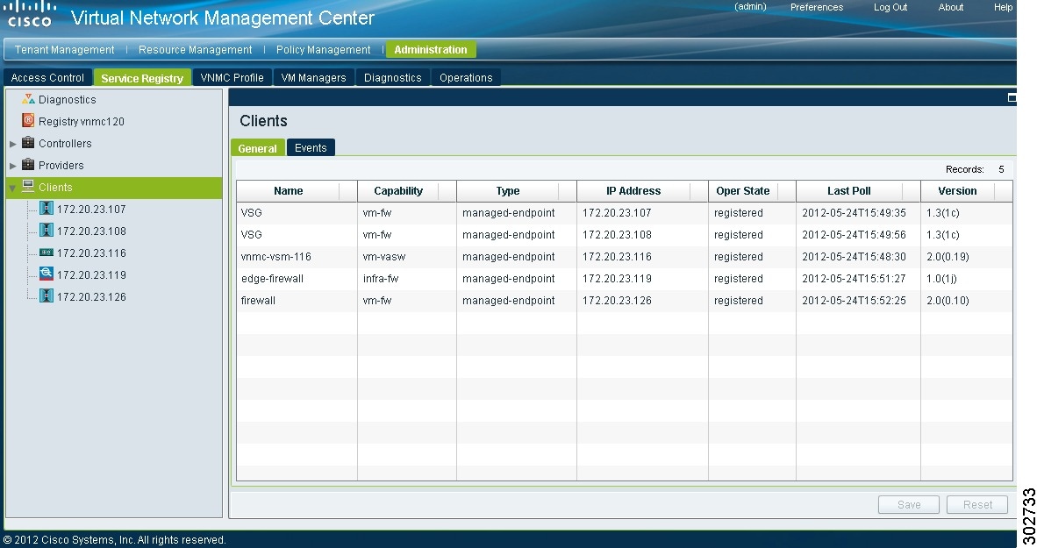Click IP address 172.20.23.107 in the table

click(617, 213)
